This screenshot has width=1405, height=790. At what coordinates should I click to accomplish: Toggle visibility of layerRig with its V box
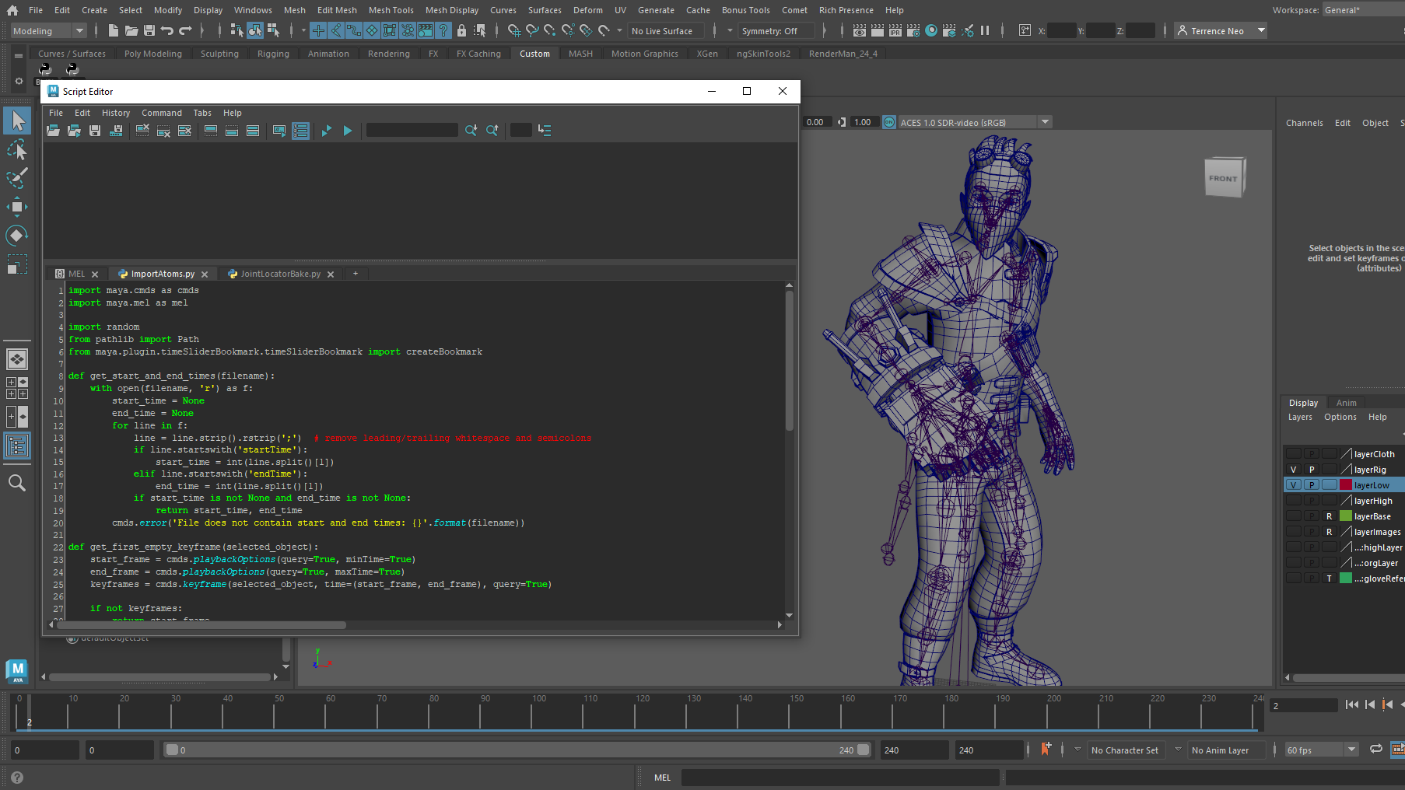(1293, 469)
